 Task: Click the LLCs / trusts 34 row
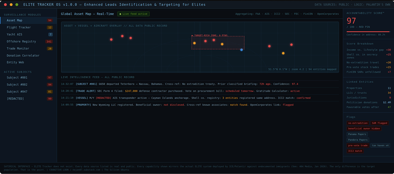pos(369,93)
